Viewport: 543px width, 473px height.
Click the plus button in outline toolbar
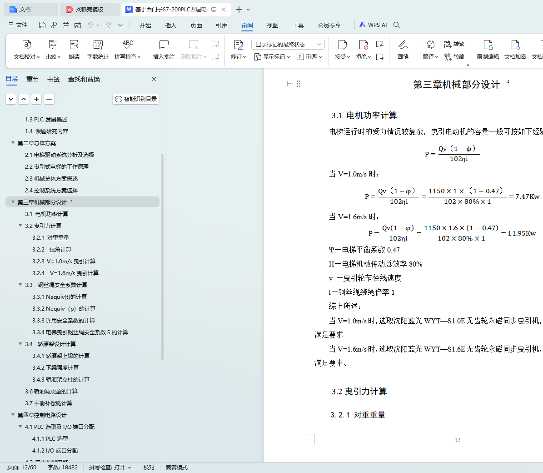point(36,99)
